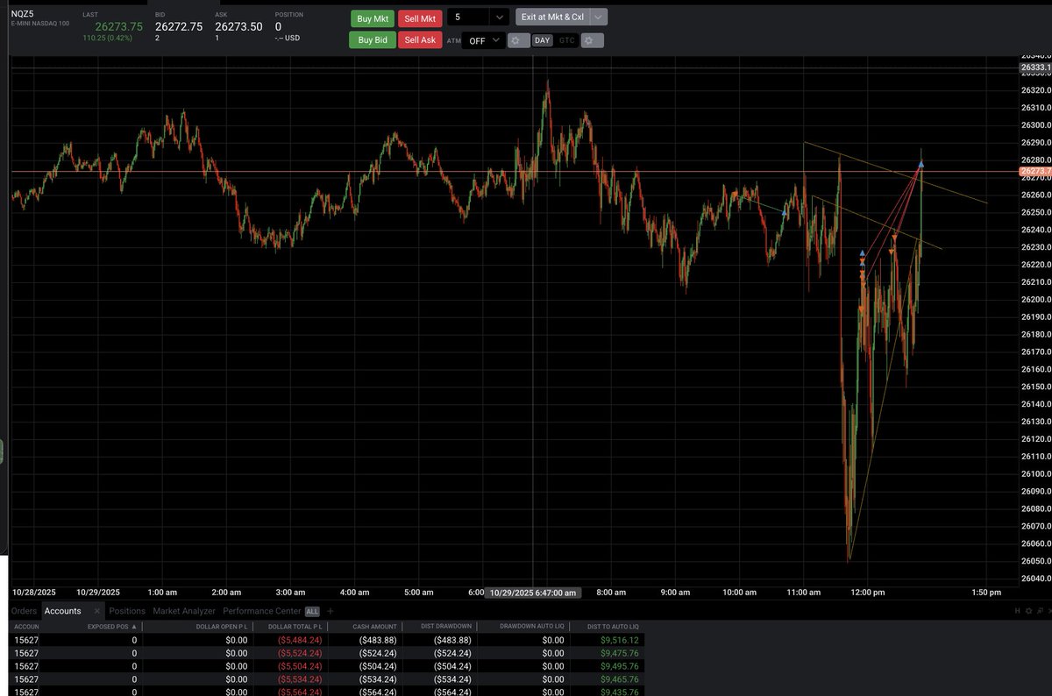Close the Accounts tab
The width and height of the screenshot is (1052, 696).
[x=97, y=611]
